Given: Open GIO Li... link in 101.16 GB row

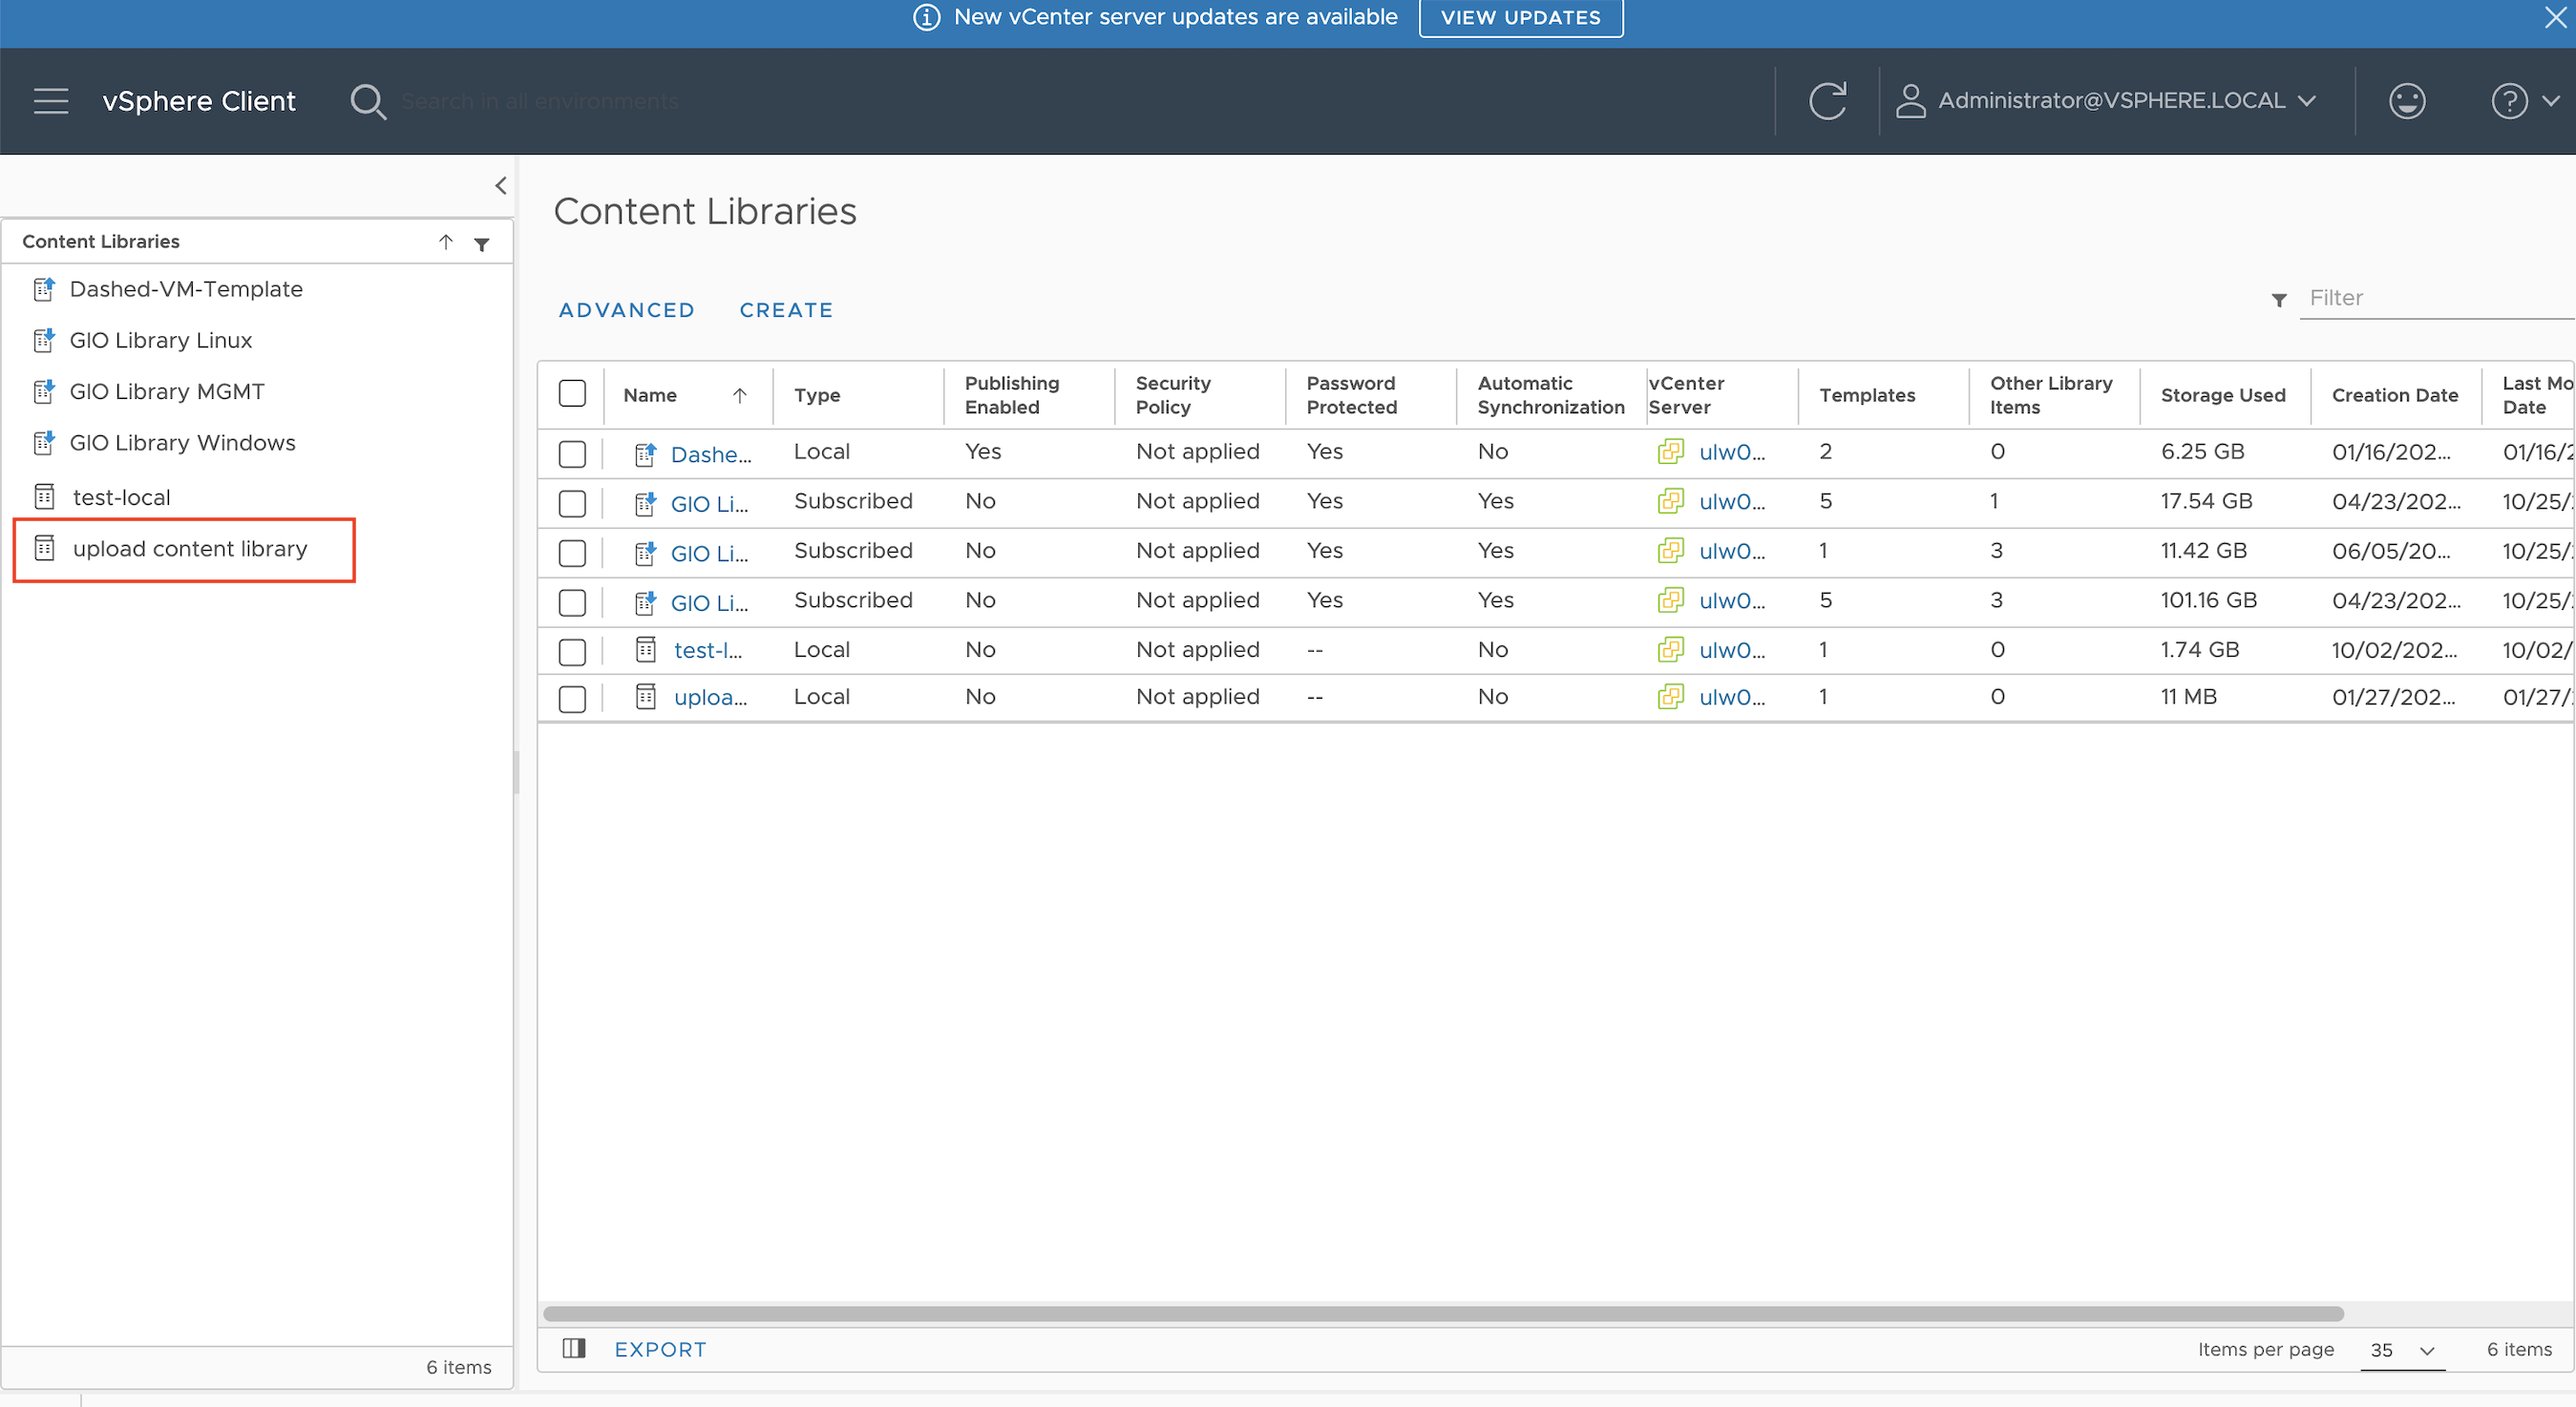Looking at the screenshot, I should coord(709,602).
